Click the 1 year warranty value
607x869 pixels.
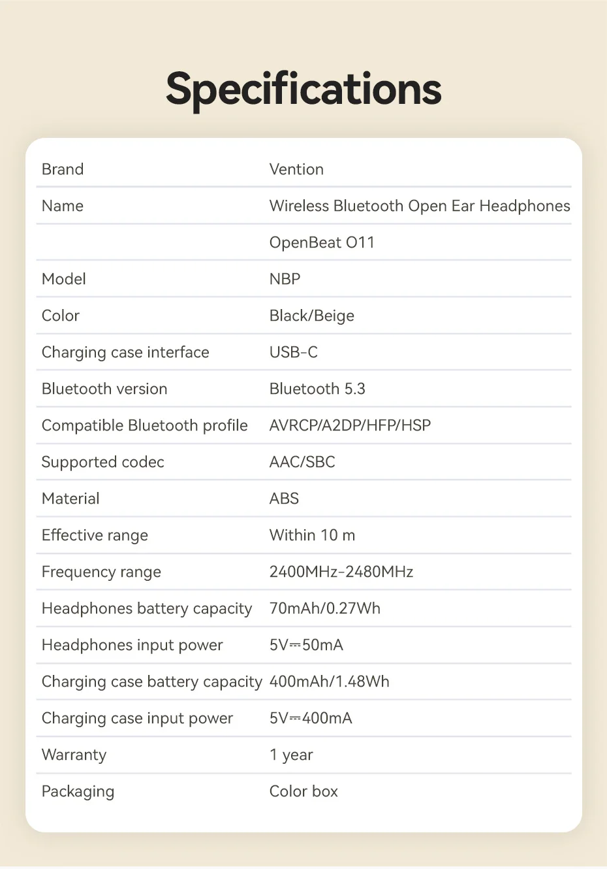click(291, 755)
